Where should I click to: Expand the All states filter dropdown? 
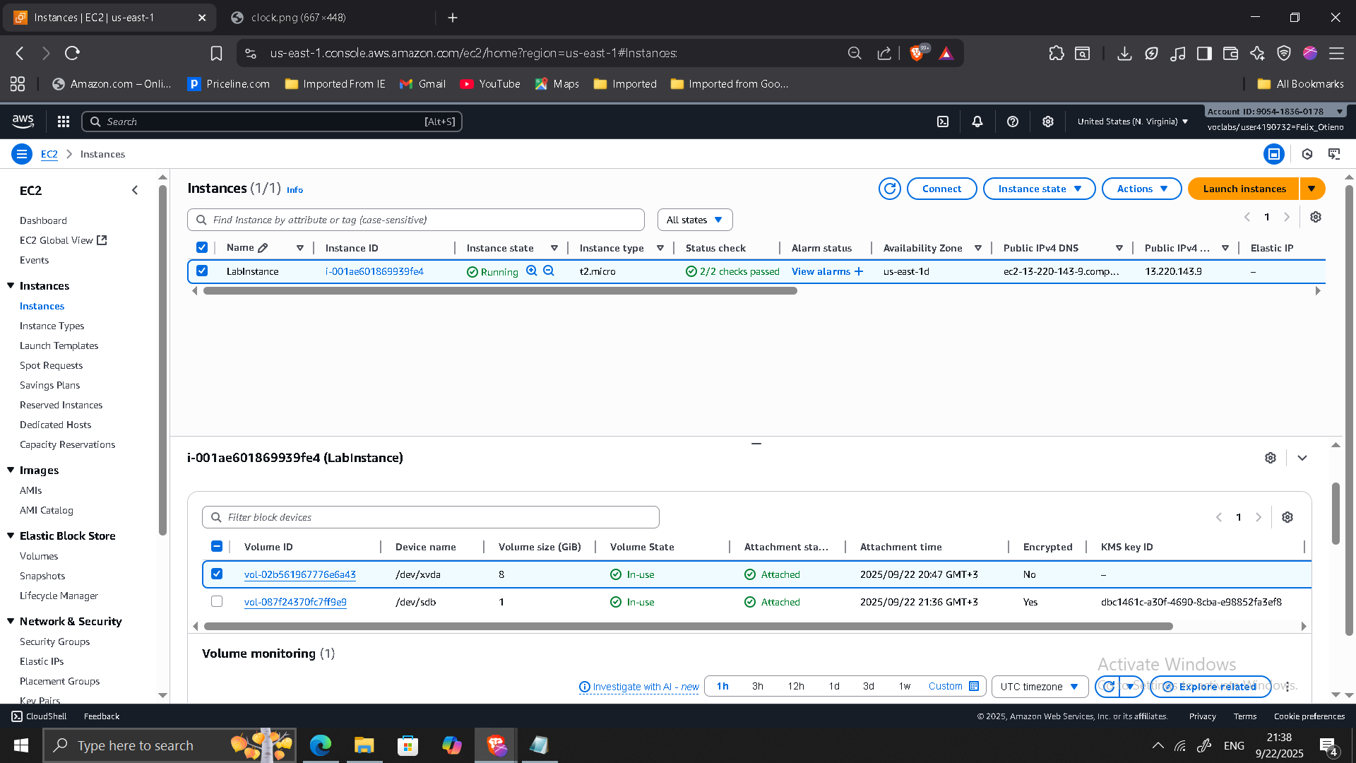pos(694,220)
